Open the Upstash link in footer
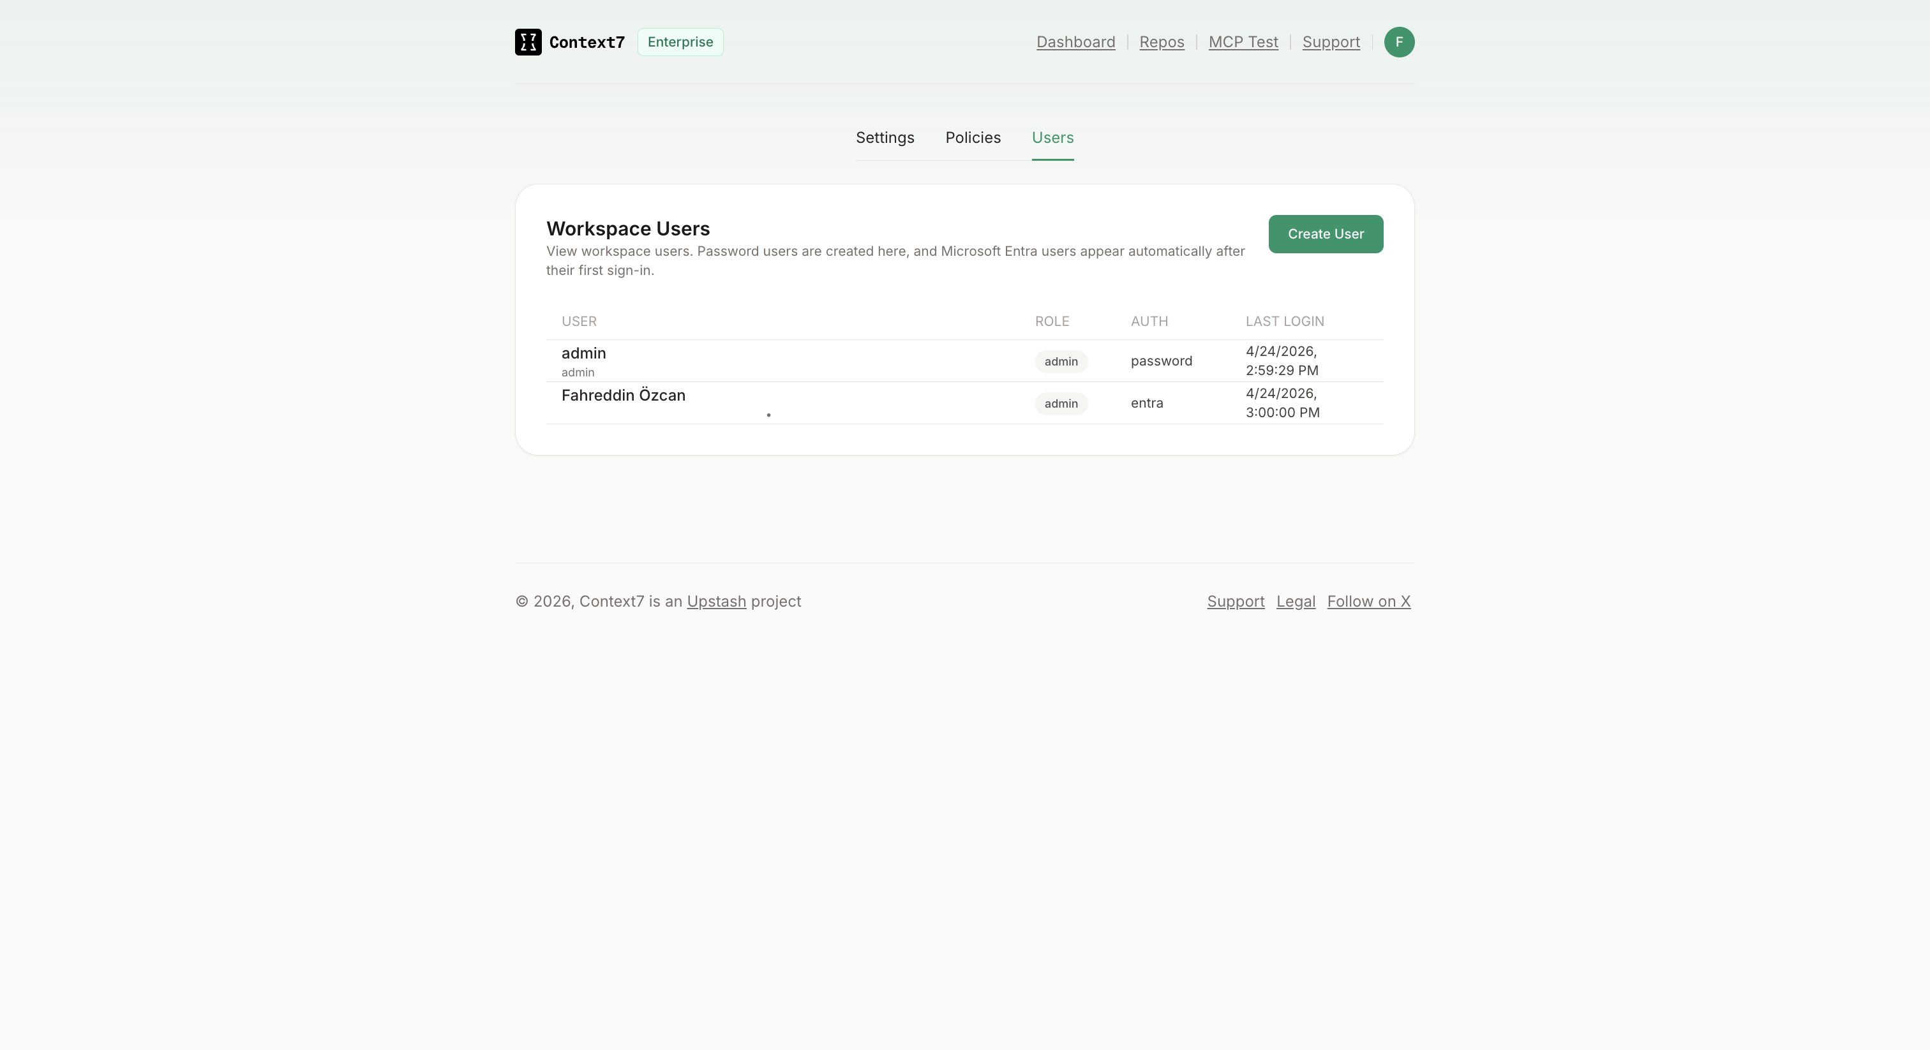 pos(716,602)
